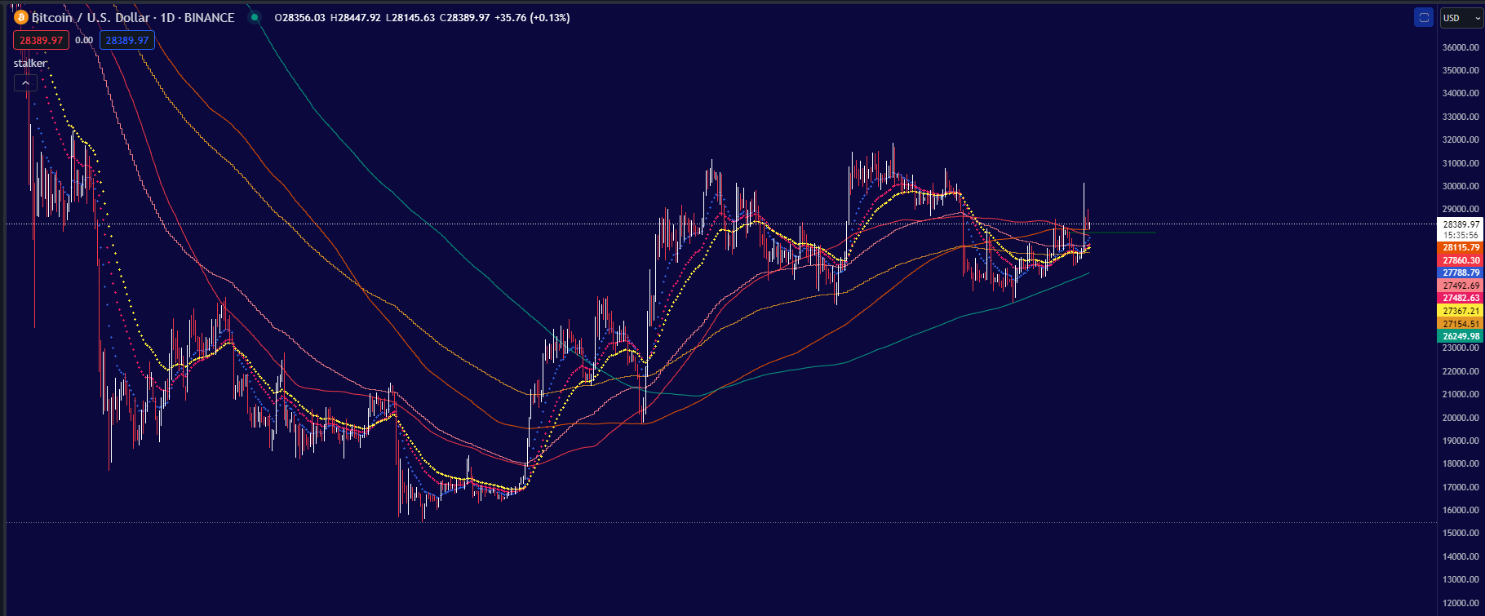Click the current price label 28389.97 on the axis

pos(1459,224)
